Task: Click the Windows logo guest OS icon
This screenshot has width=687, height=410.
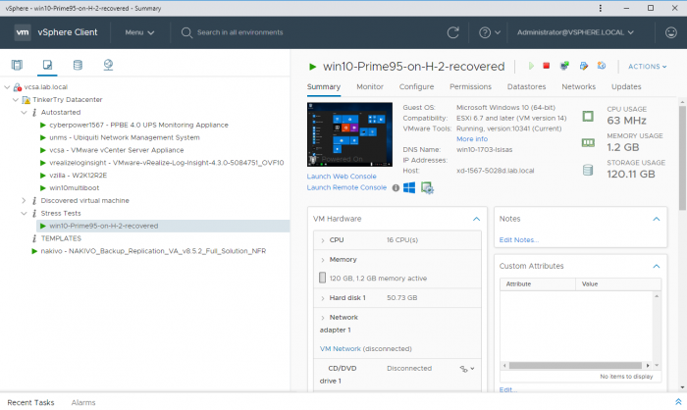Action: pyautogui.click(x=409, y=188)
